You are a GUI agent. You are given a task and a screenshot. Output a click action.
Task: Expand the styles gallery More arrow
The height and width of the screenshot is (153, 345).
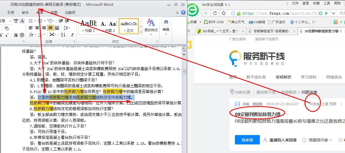pos(141,32)
